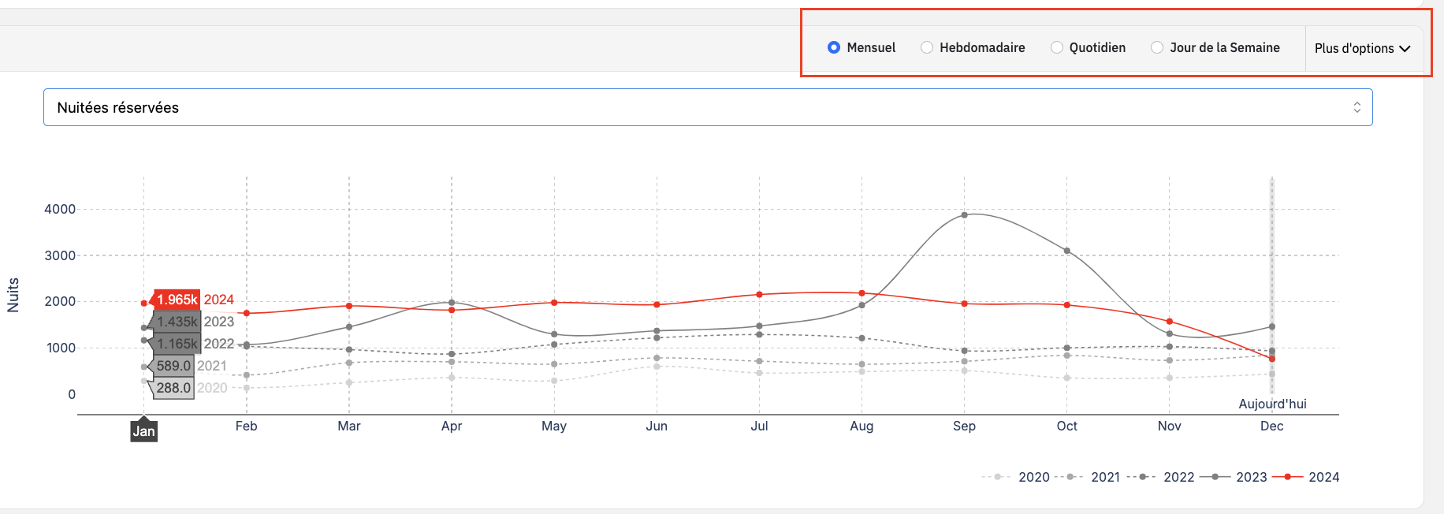
Task: Click the Jan axis label
Action: pyautogui.click(x=143, y=431)
